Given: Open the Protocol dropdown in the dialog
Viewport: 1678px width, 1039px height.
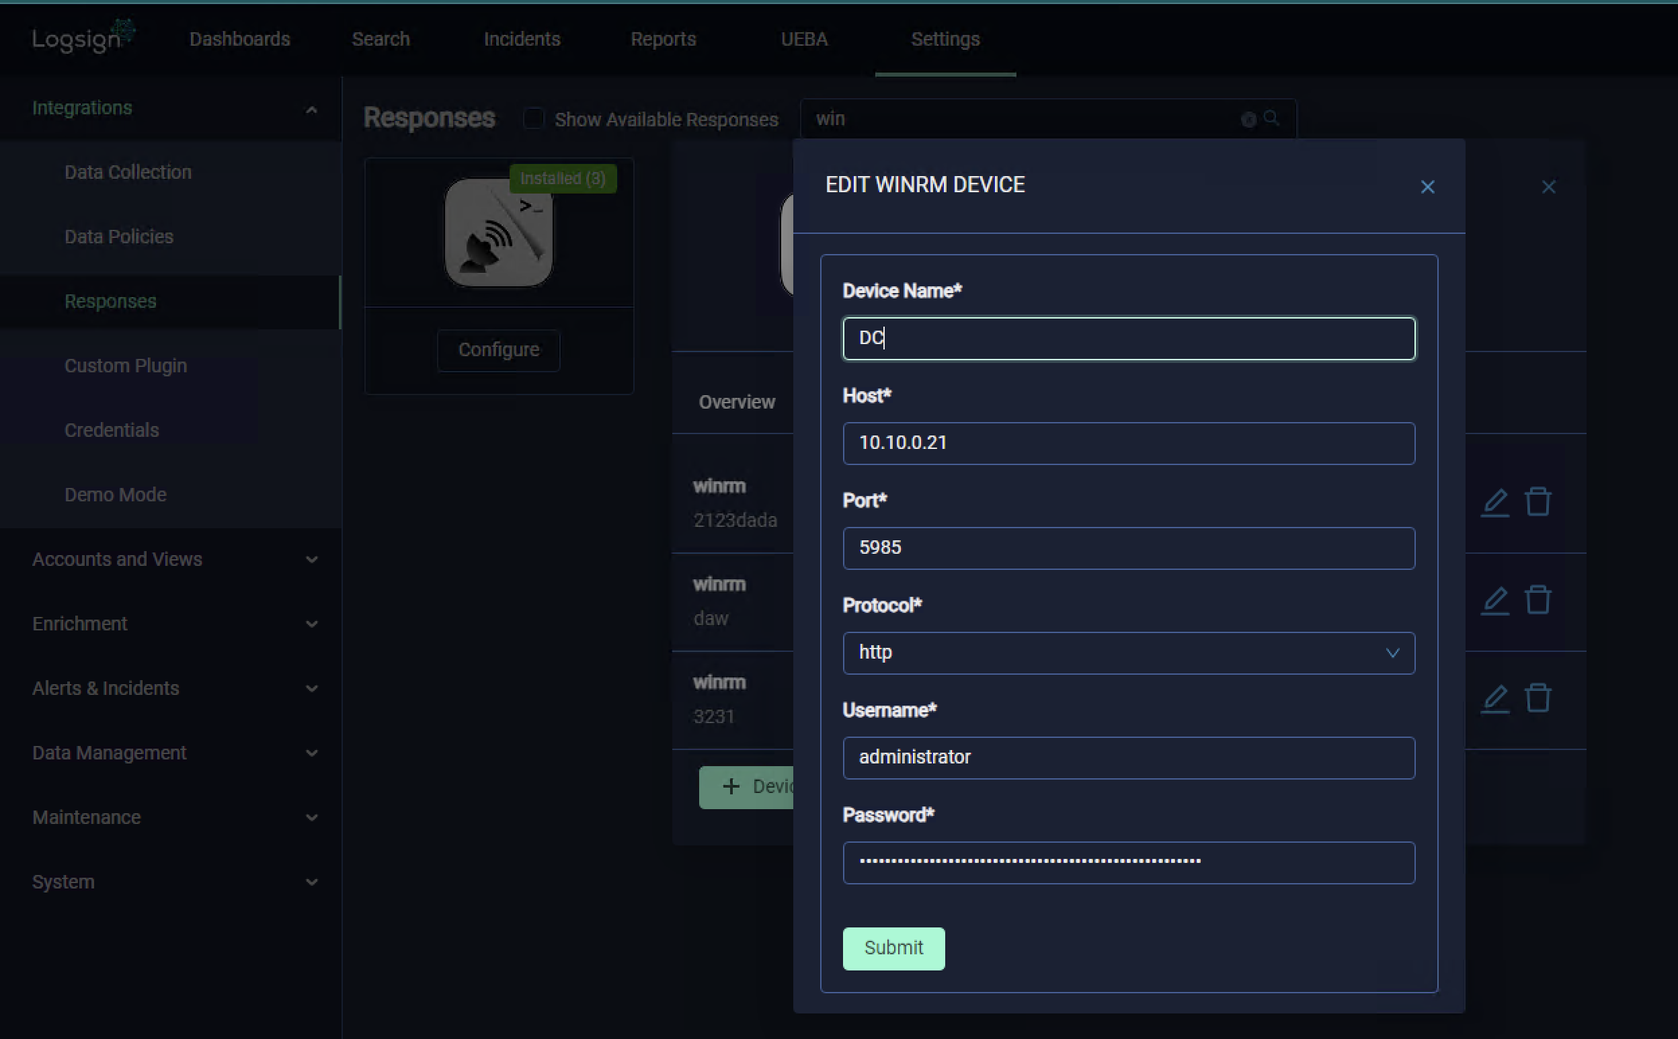Looking at the screenshot, I should [1127, 653].
